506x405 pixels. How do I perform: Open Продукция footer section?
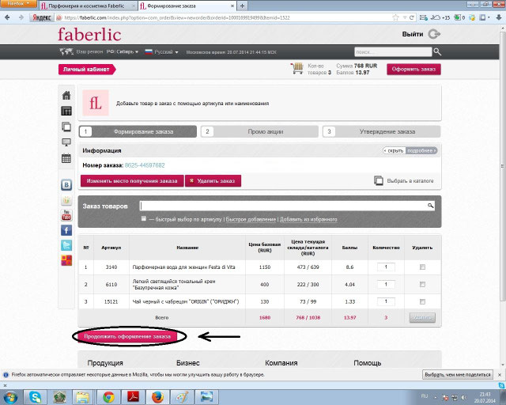105,363
